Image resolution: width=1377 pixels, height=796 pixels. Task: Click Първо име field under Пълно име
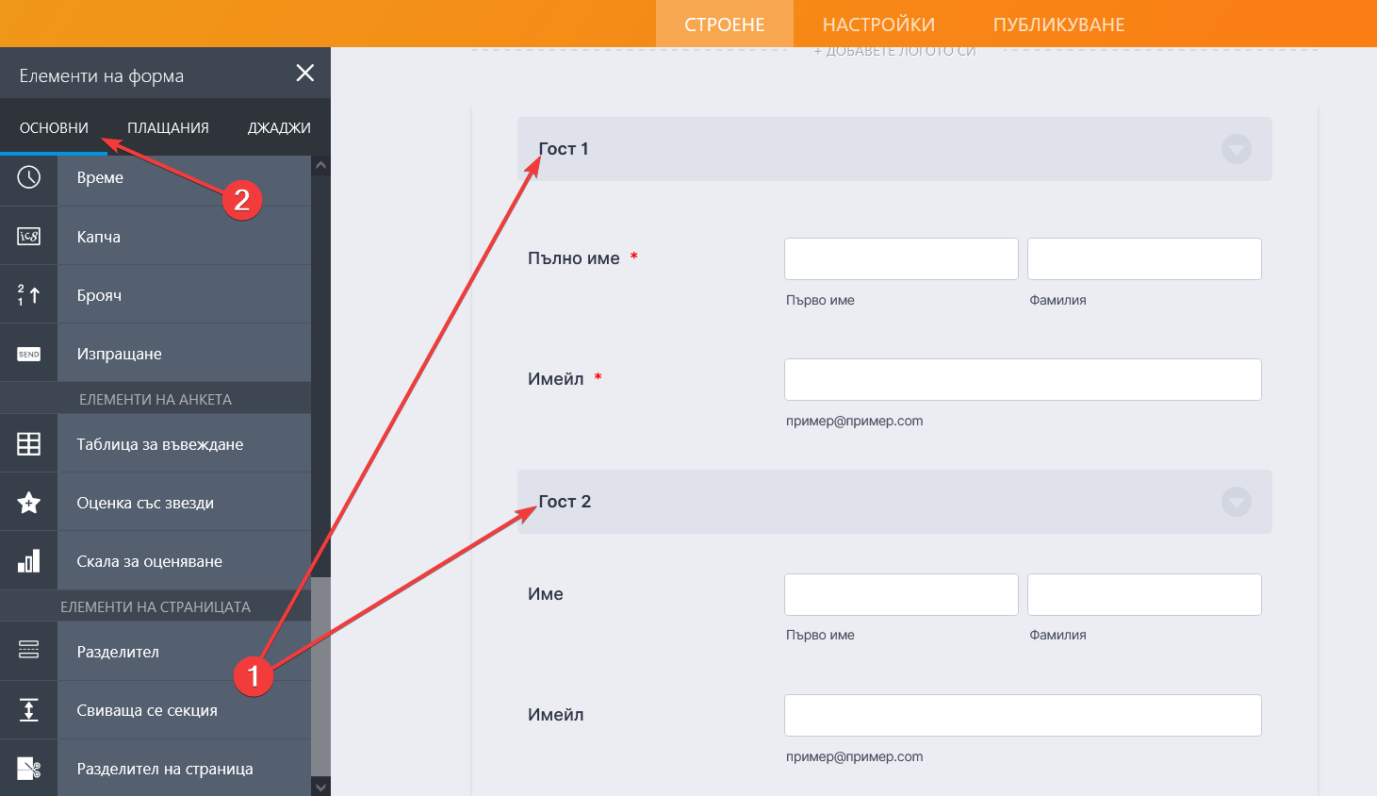point(901,258)
